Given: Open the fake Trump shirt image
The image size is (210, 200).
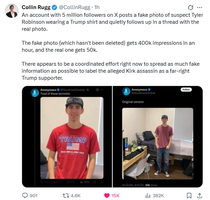Looking at the screenshot, I should coord(72,138).
